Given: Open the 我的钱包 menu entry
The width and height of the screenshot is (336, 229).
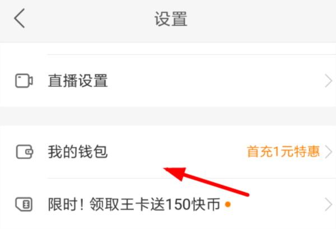Looking at the screenshot, I should pos(168,152).
